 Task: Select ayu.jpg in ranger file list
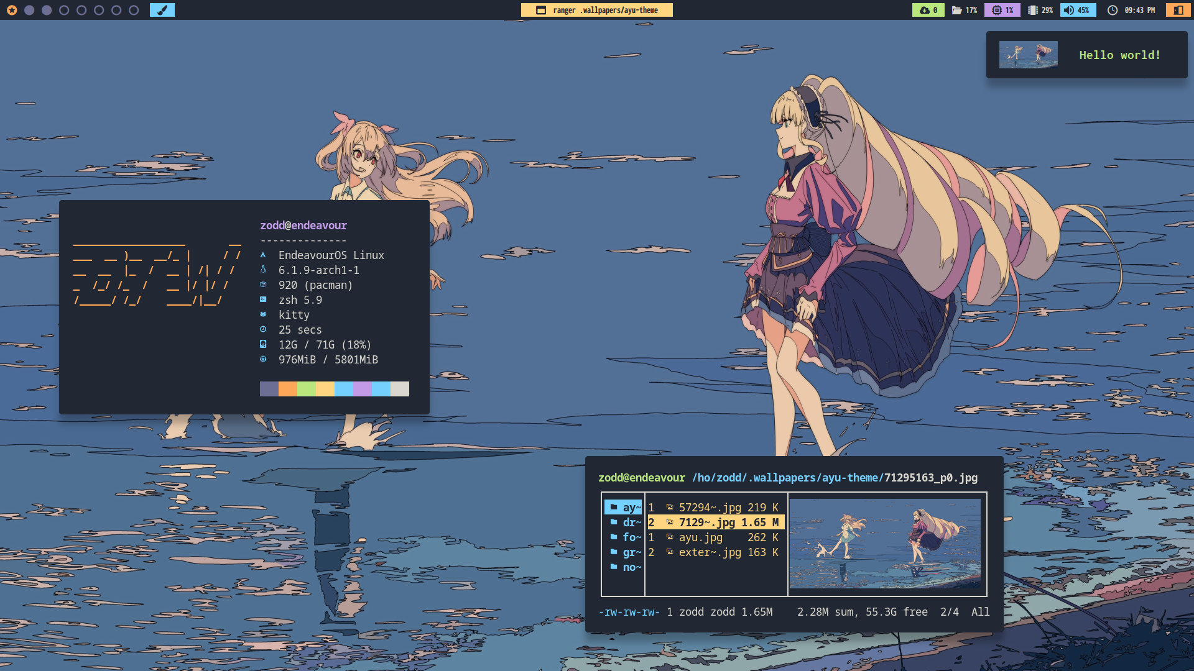700,537
